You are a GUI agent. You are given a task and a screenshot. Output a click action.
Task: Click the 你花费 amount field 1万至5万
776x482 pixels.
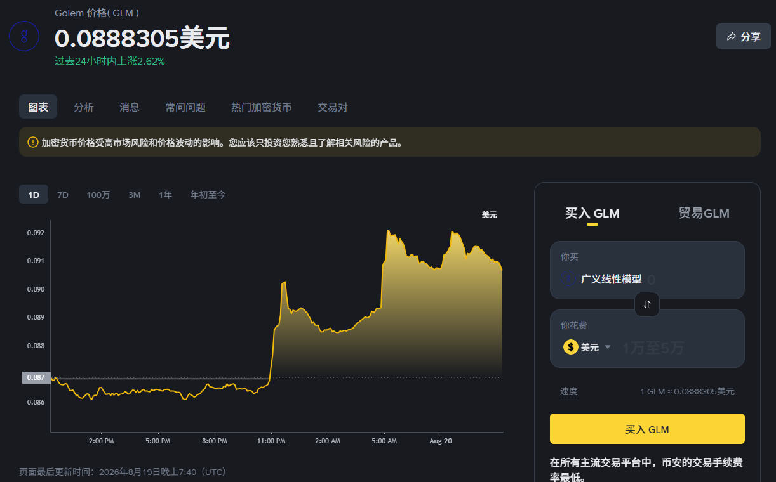[x=653, y=348]
